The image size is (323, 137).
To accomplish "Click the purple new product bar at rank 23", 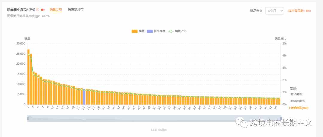I will tap(84, 97).
